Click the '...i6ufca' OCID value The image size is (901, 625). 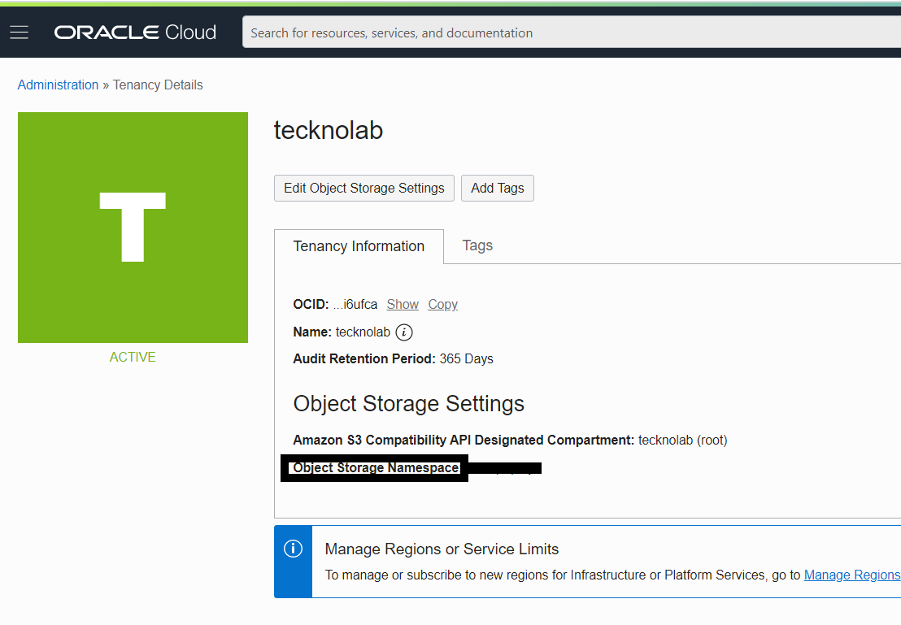coord(355,305)
